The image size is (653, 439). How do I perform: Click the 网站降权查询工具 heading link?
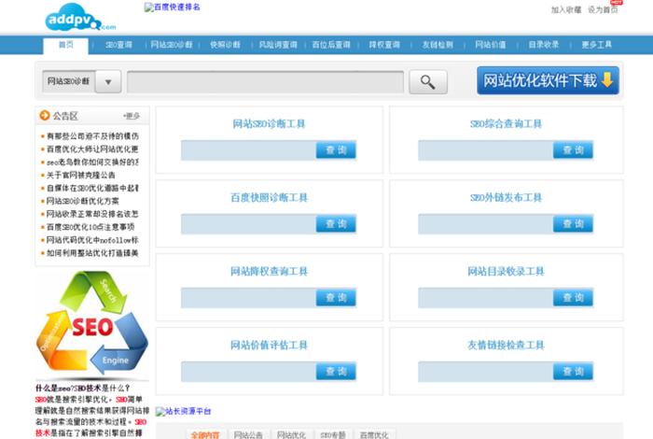coord(269,272)
